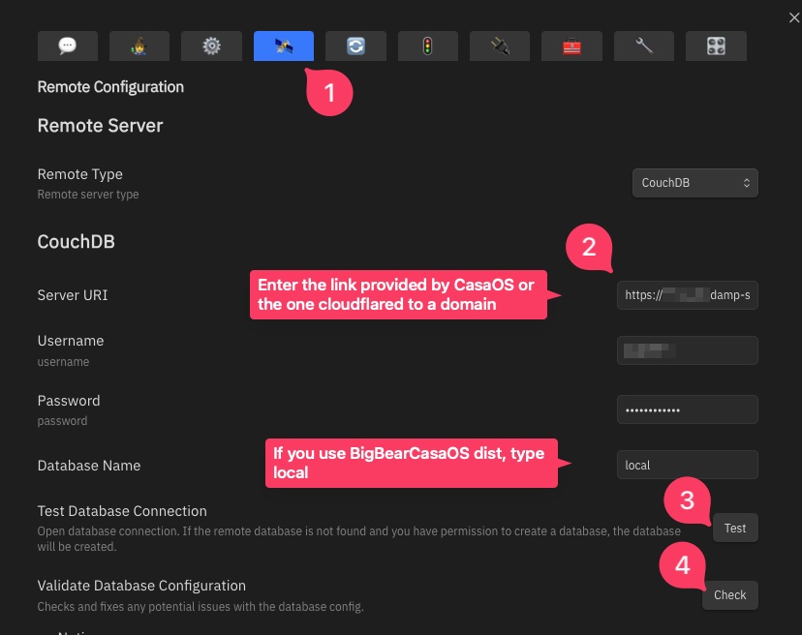This screenshot has width=802, height=635.
Task: Switch to the plug customization tab
Action: 500,46
